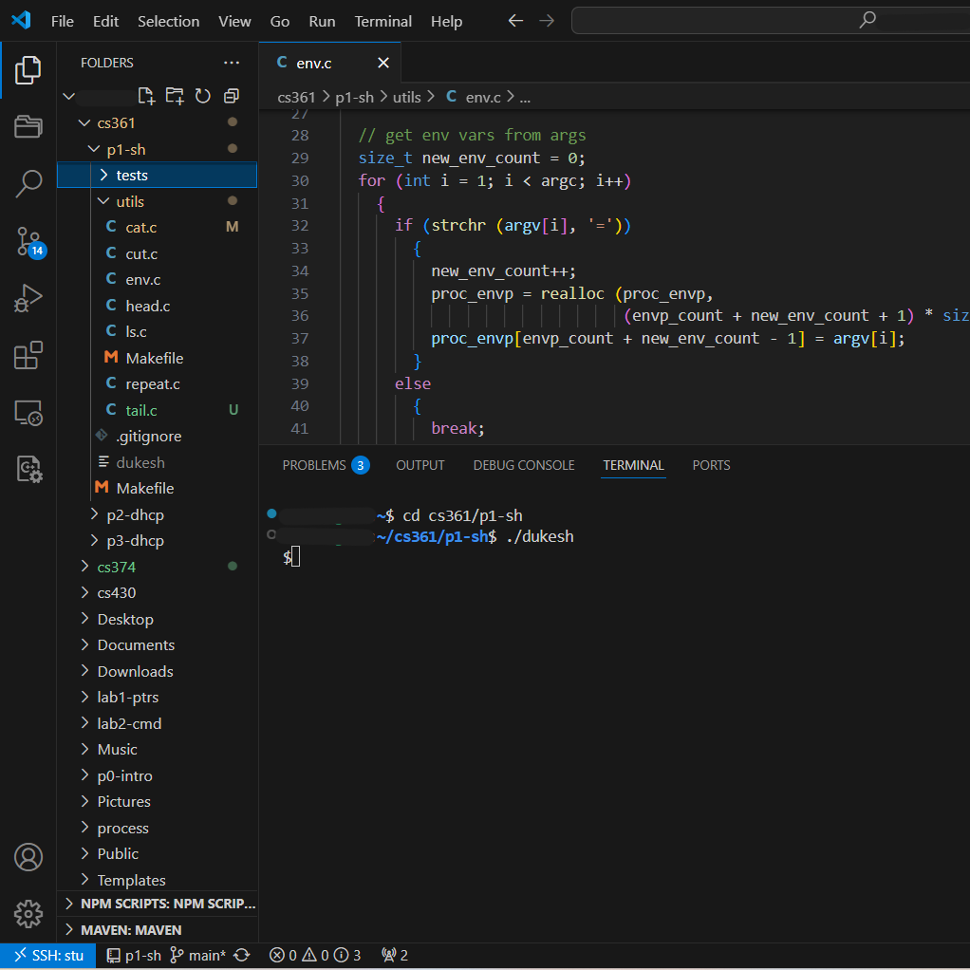
Task: Open the View menu
Action: click(x=234, y=21)
